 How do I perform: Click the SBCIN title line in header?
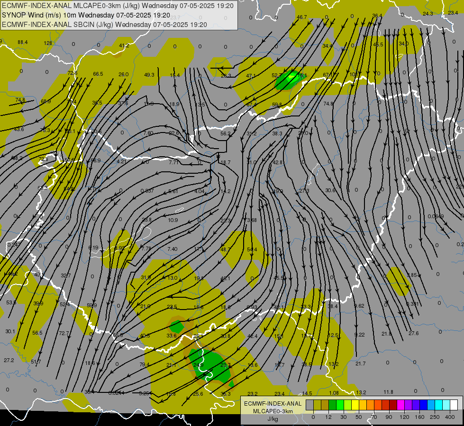click(x=104, y=25)
